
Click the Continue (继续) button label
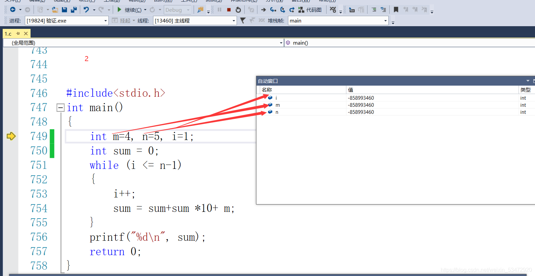133,10
